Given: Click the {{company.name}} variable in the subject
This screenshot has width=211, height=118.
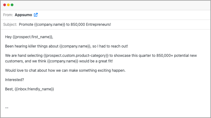Looking at the screenshot, I should (x=50, y=25).
